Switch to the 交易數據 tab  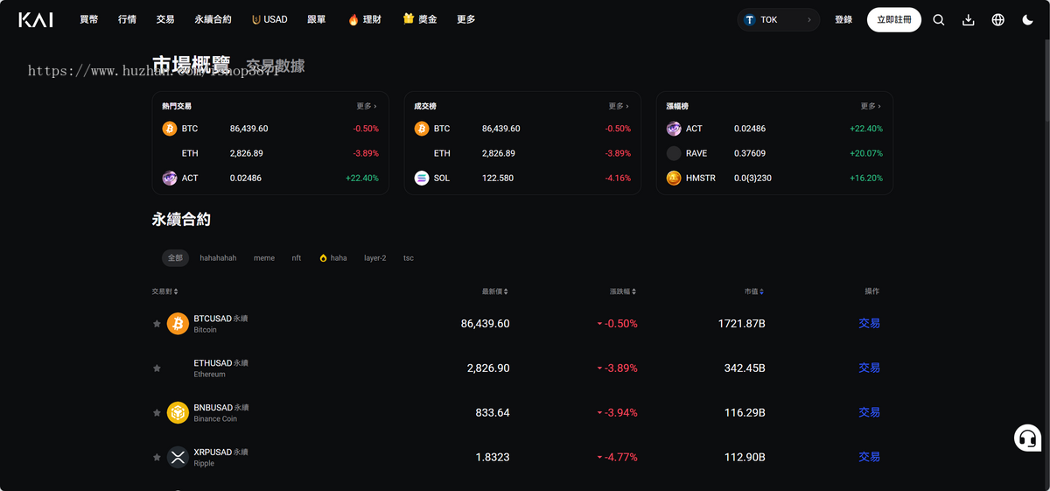[x=275, y=66]
